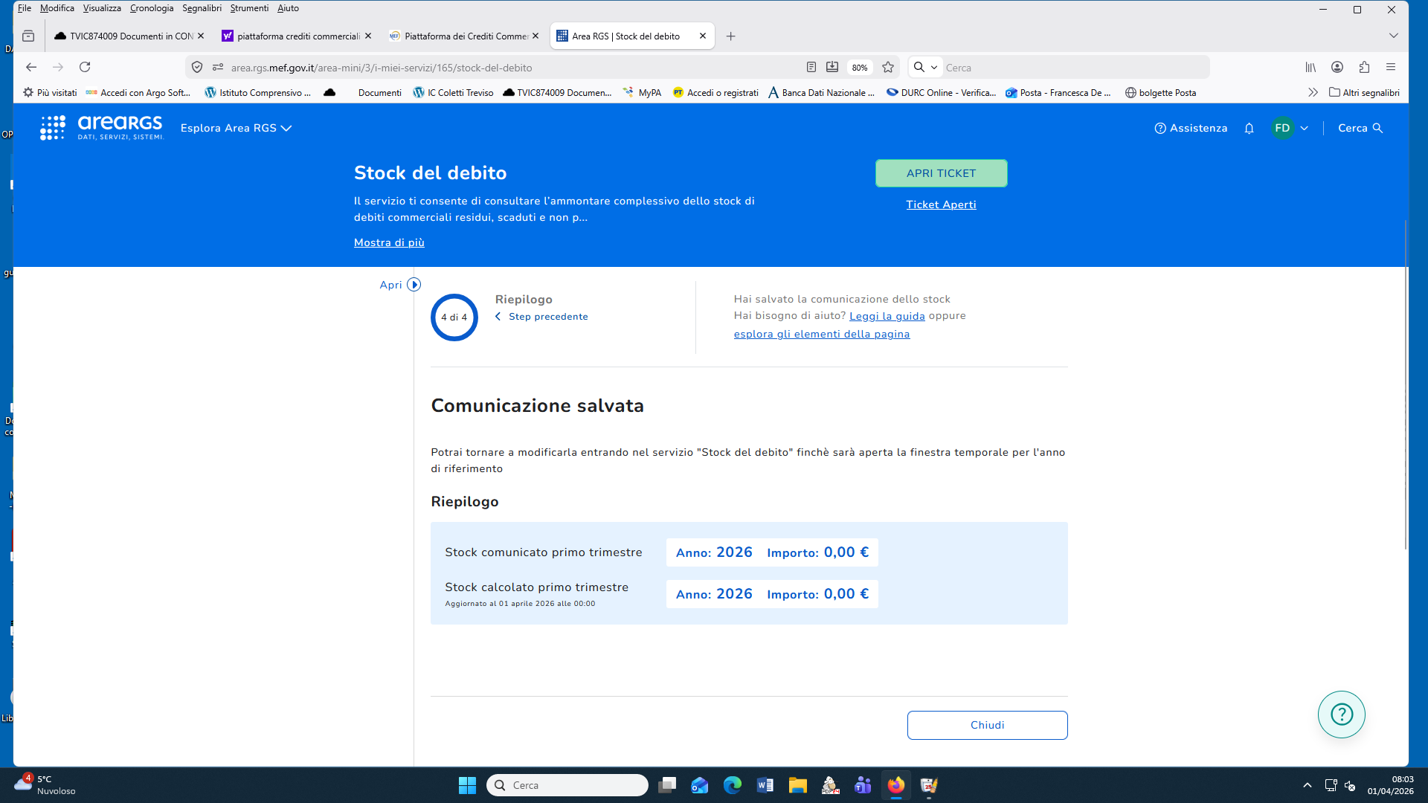
Task: Open Firefox extensions puzzle icon
Action: pyautogui.click(x=1364, y=68)
